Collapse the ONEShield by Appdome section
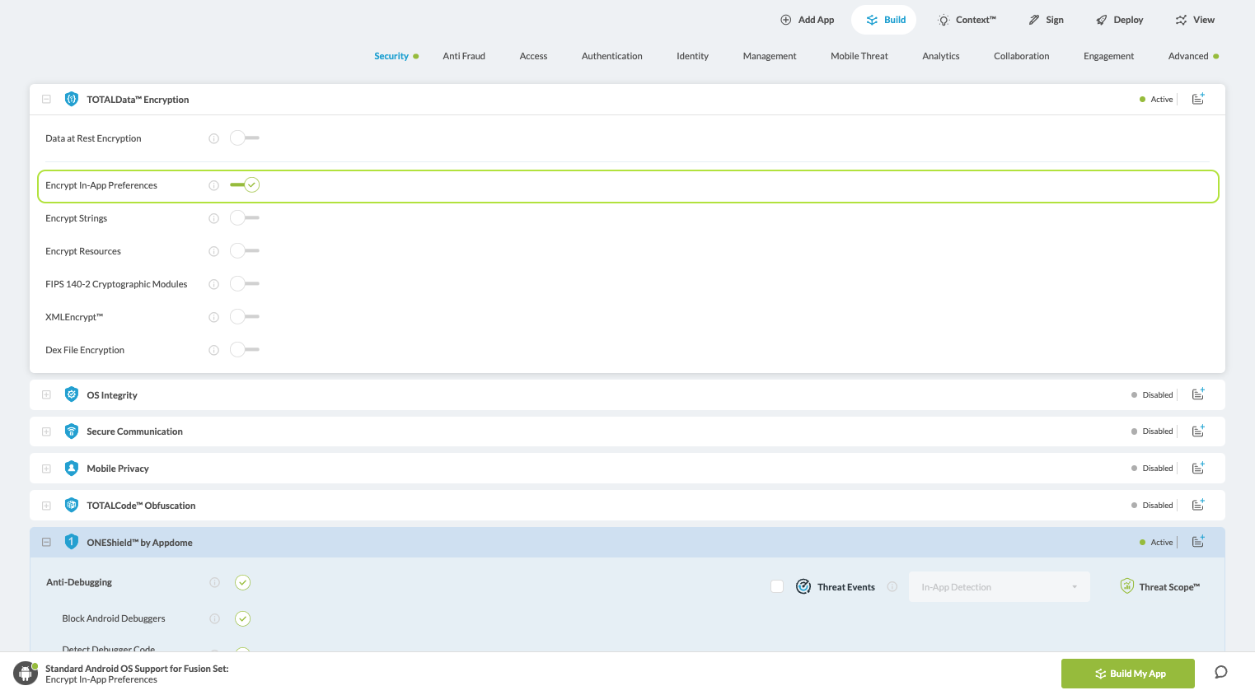 pos(46,543)
